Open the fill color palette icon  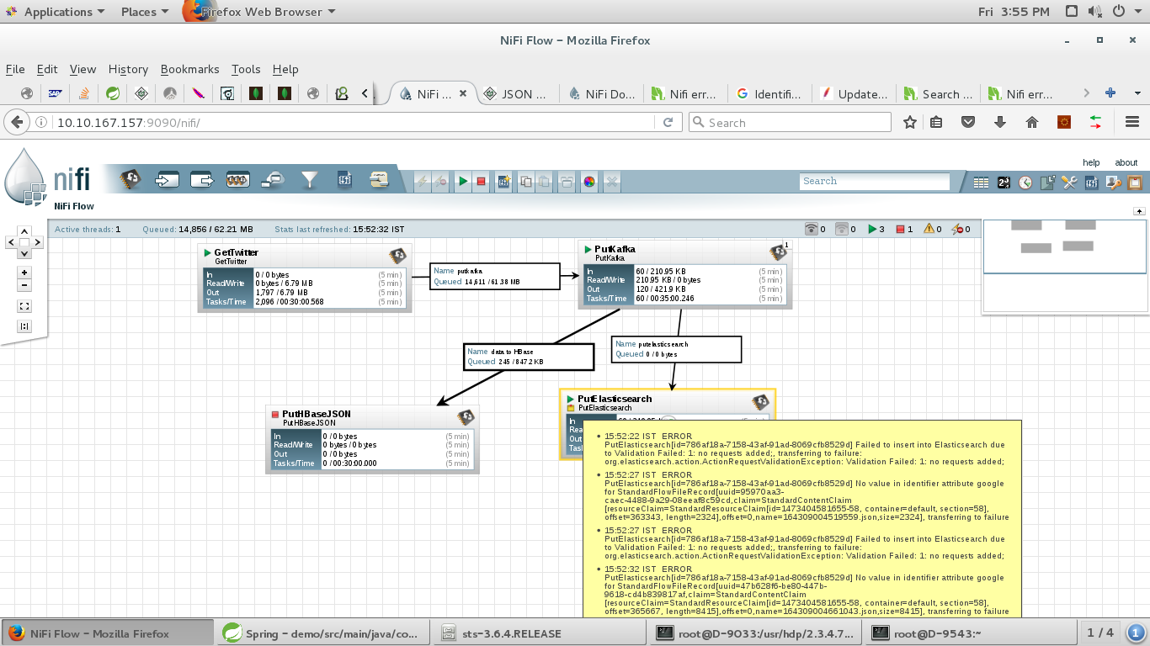(589, 181)
